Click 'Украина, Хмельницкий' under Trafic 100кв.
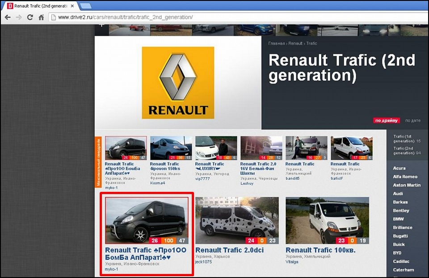The image size is (429, 278). click(308, 257)
